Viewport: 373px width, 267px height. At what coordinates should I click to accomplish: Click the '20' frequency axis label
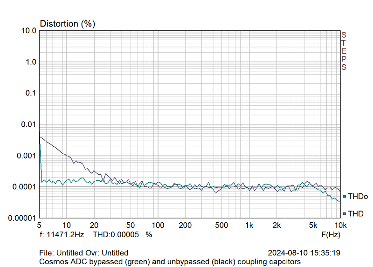click(x=94, y=225)
